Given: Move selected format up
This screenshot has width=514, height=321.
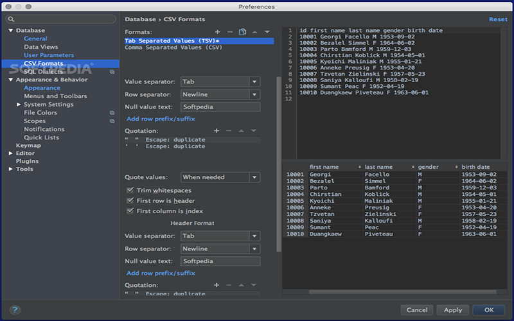Looking at the screenshot, I should (x=254, y=31).
